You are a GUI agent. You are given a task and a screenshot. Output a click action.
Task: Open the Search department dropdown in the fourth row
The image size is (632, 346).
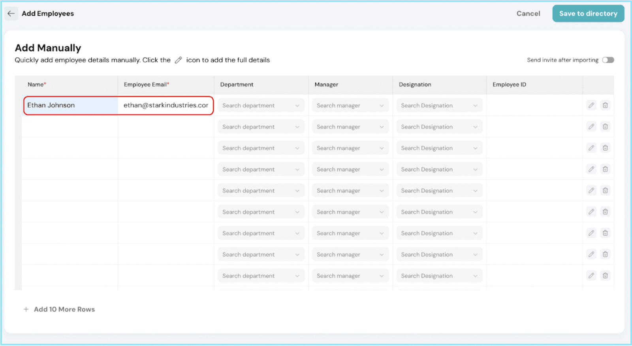(261, 169)
